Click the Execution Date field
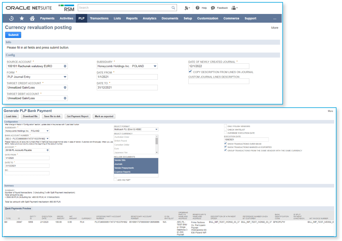Image resolution: width=342 pixels, height=241 pixels. tap(246, 140)
